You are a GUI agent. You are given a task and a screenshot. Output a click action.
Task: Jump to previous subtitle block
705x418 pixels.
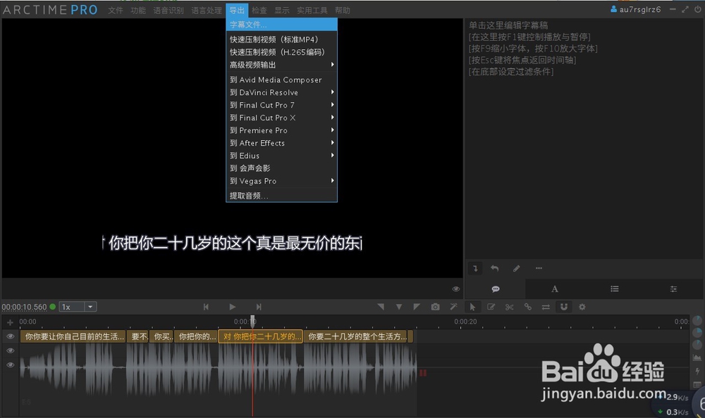tap(206, 307)
